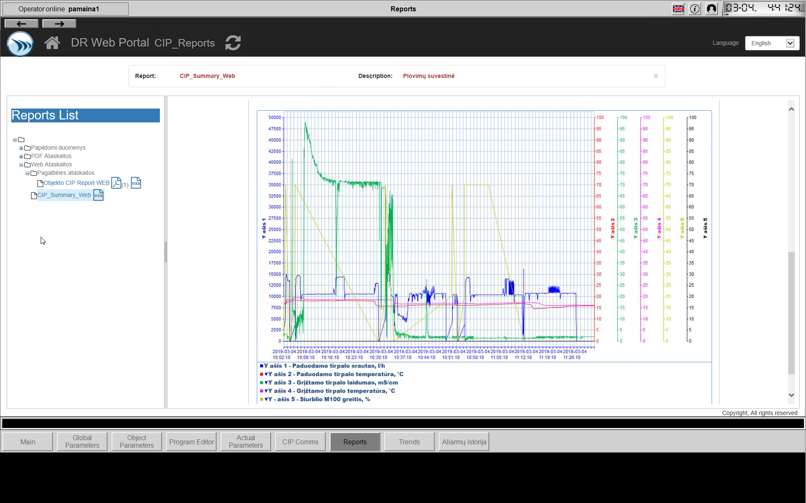806x503 pixels.
Task: Open WEB icon next to Objekto CIP Report
Action: click(x=136, y=183)
